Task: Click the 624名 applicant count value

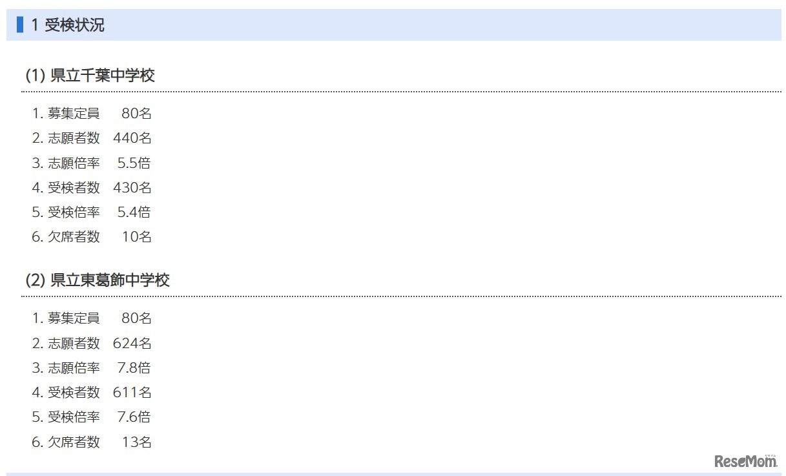Action: 132,343
